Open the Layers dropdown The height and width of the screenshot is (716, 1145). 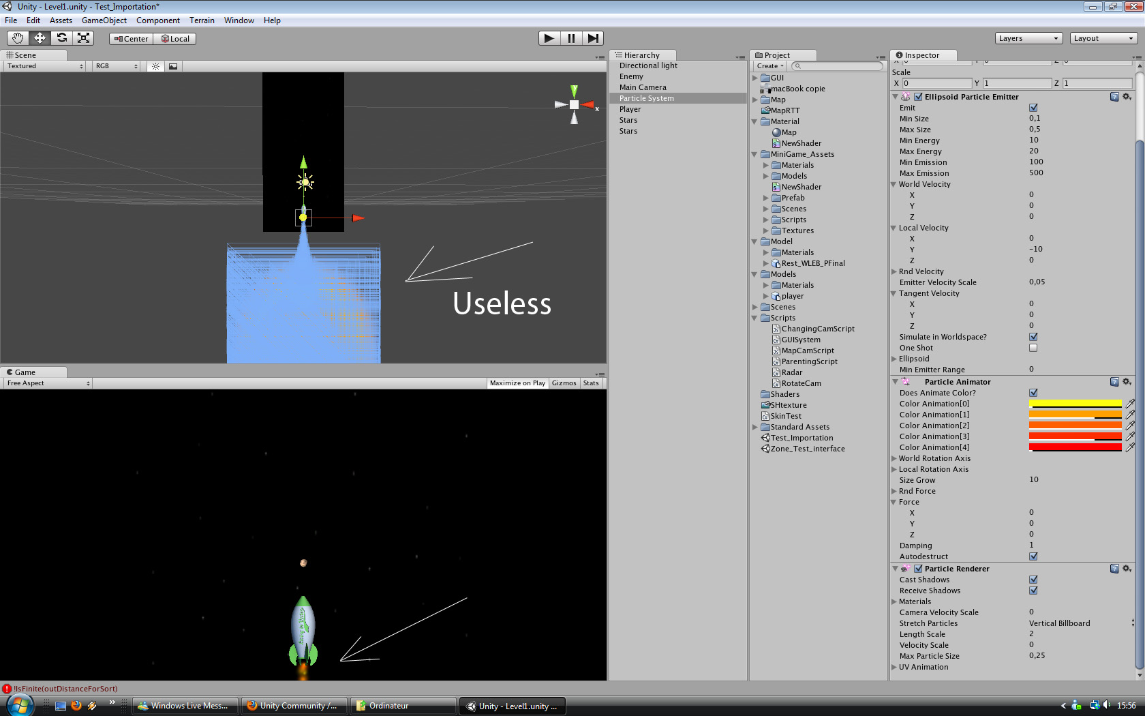point(1028,38)
